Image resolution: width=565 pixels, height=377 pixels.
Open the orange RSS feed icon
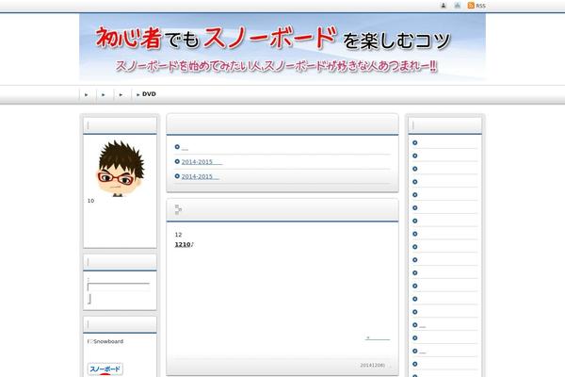pos(471,6)
